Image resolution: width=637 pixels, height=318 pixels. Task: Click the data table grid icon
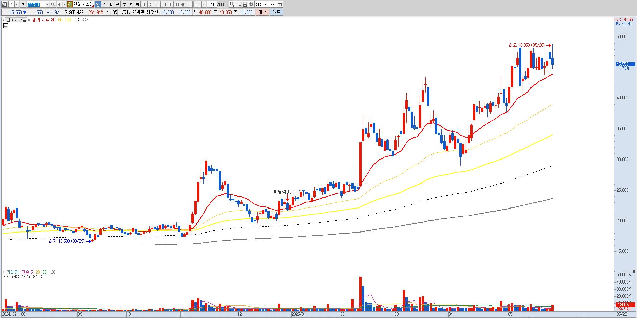[6, 25]
